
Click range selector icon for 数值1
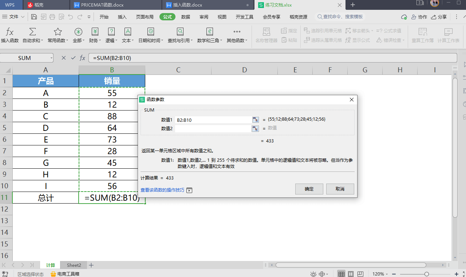click(256, 120)
